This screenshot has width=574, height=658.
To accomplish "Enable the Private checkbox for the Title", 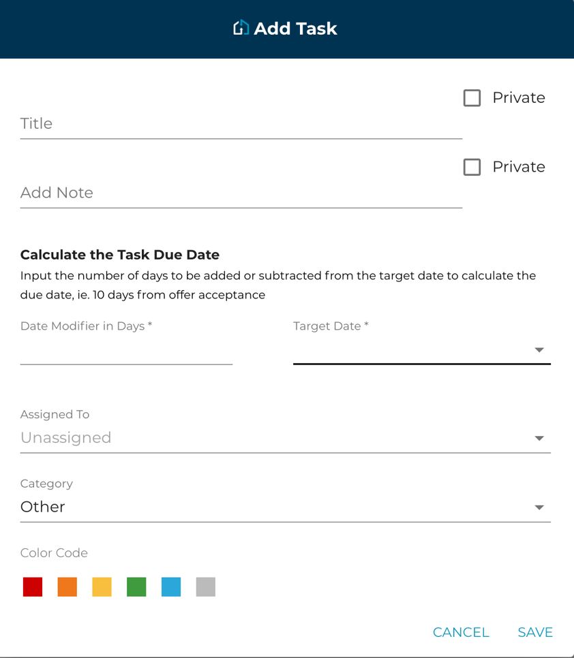I will pyautogui.click(x=472, y=97).
